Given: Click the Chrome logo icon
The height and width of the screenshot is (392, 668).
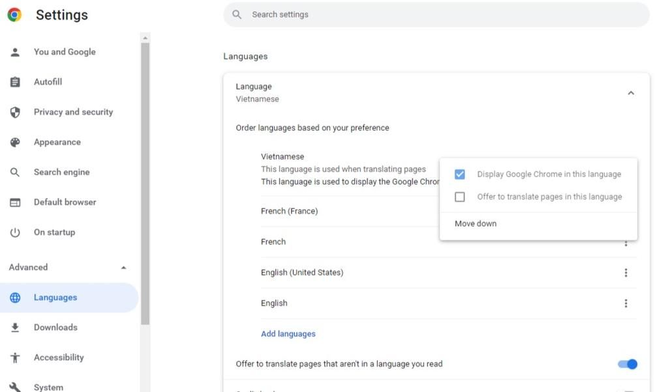Looking at the screenshot, I should 14,15.
